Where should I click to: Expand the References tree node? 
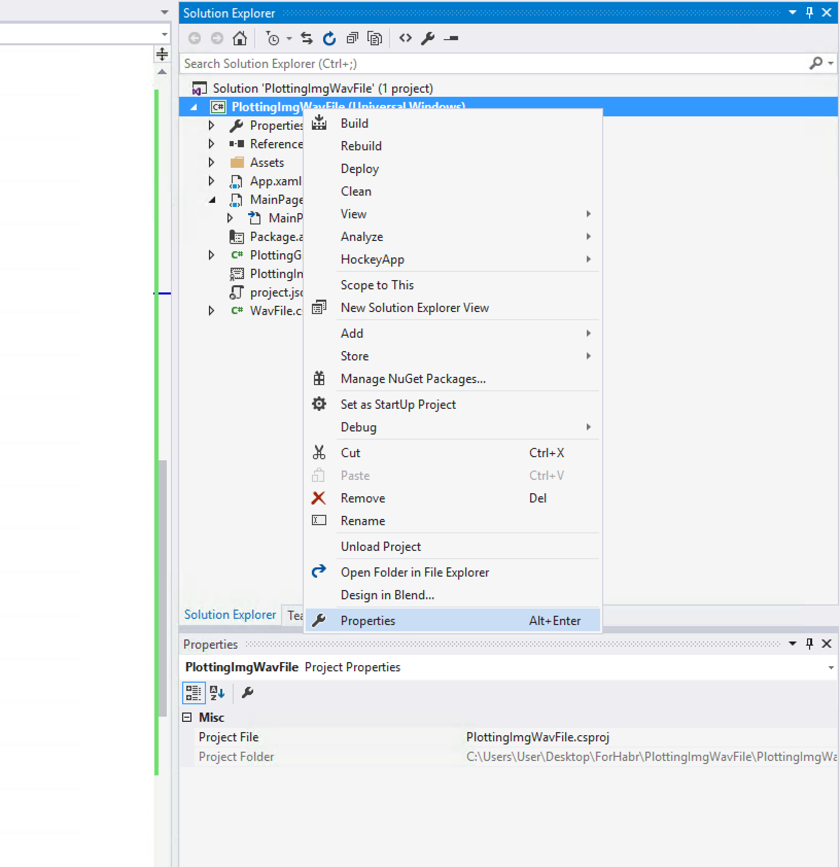[x=211, y=144]
